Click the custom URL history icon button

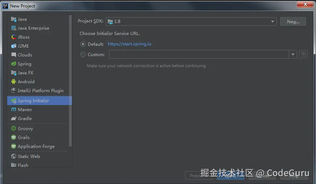304,54
